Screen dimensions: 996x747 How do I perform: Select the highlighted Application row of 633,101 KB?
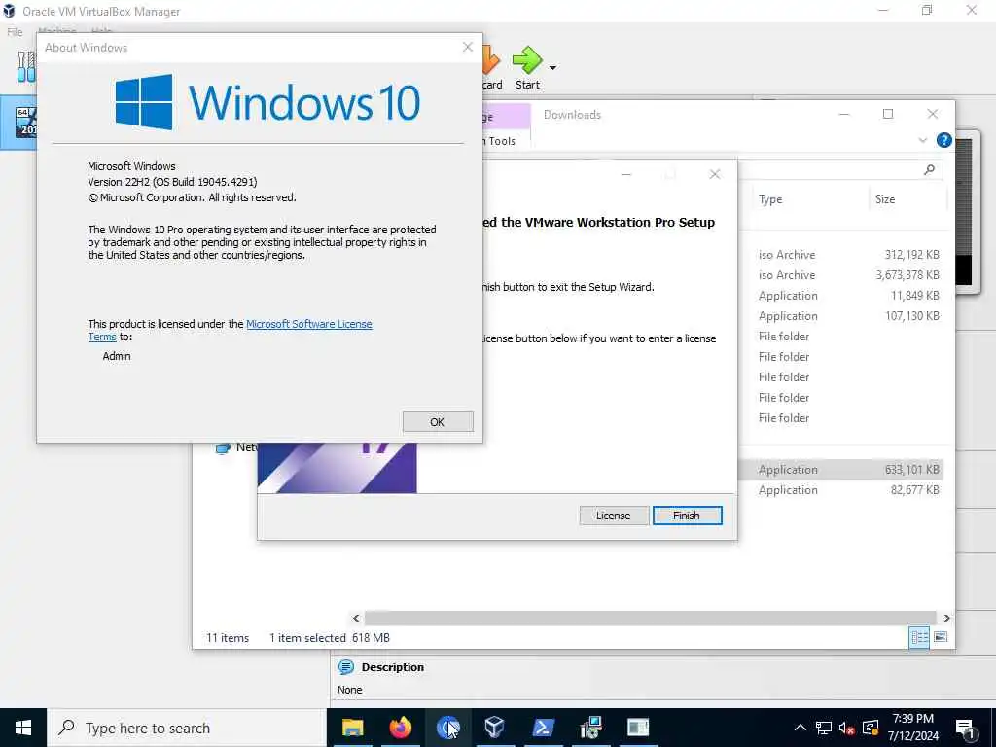[841, 470]
